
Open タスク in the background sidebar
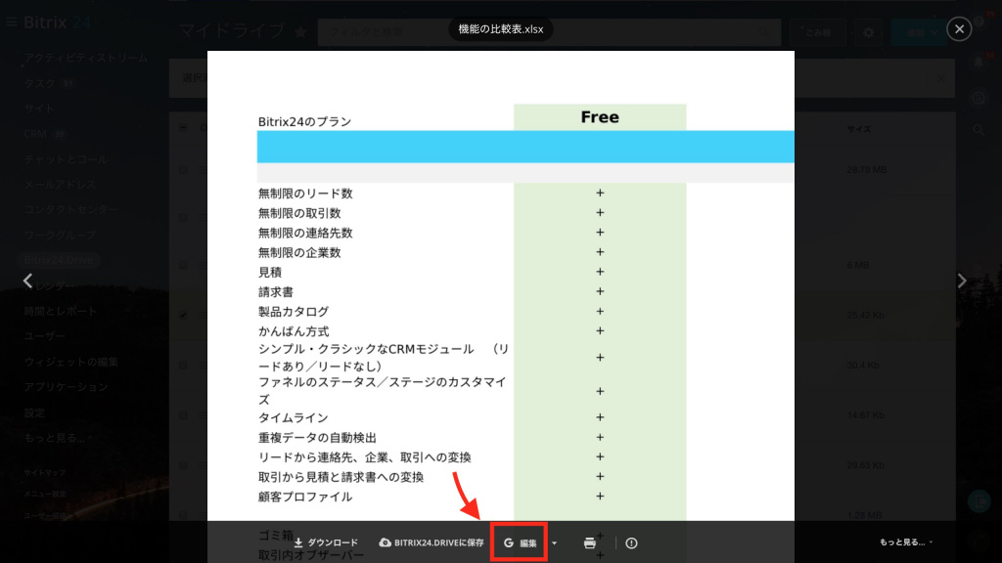(40, 83)
